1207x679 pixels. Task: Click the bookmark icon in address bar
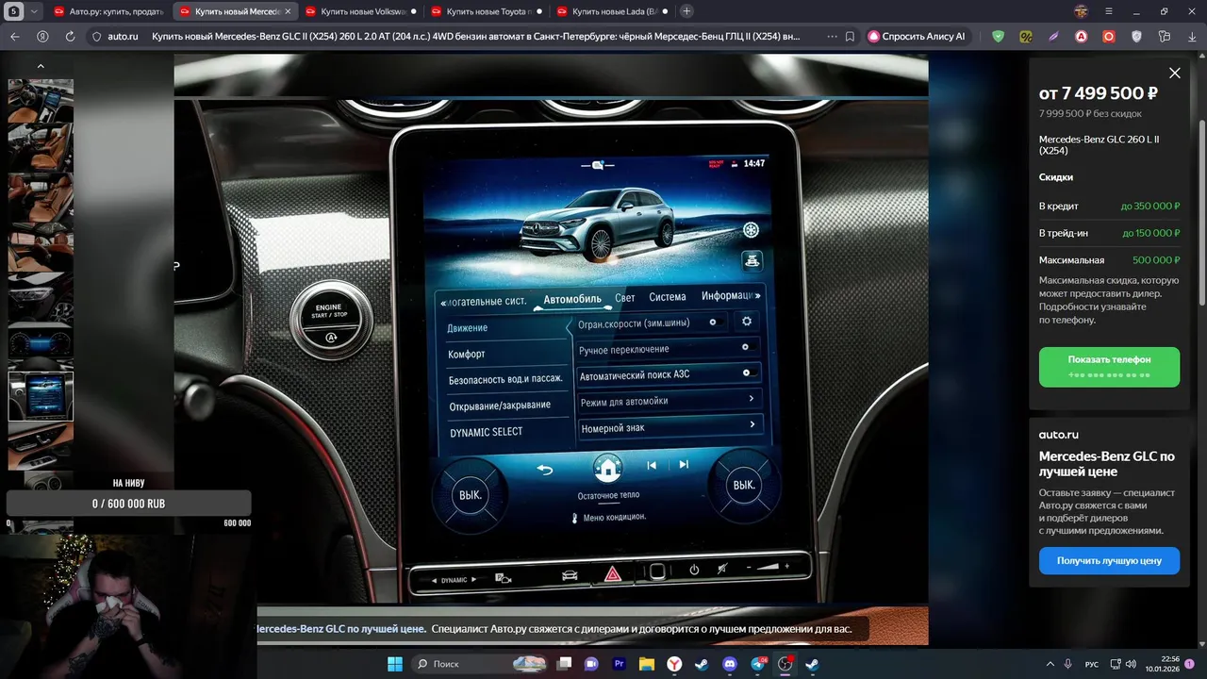click(850, 36)
